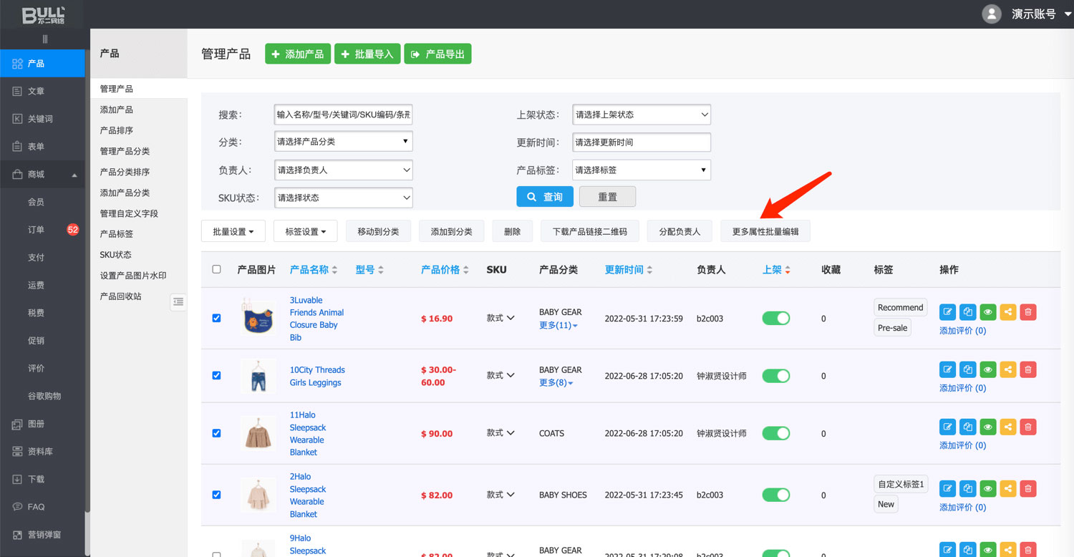1074x557 pixels.
Task: Click the blue 查询 search button
Action: coord(544,197)
